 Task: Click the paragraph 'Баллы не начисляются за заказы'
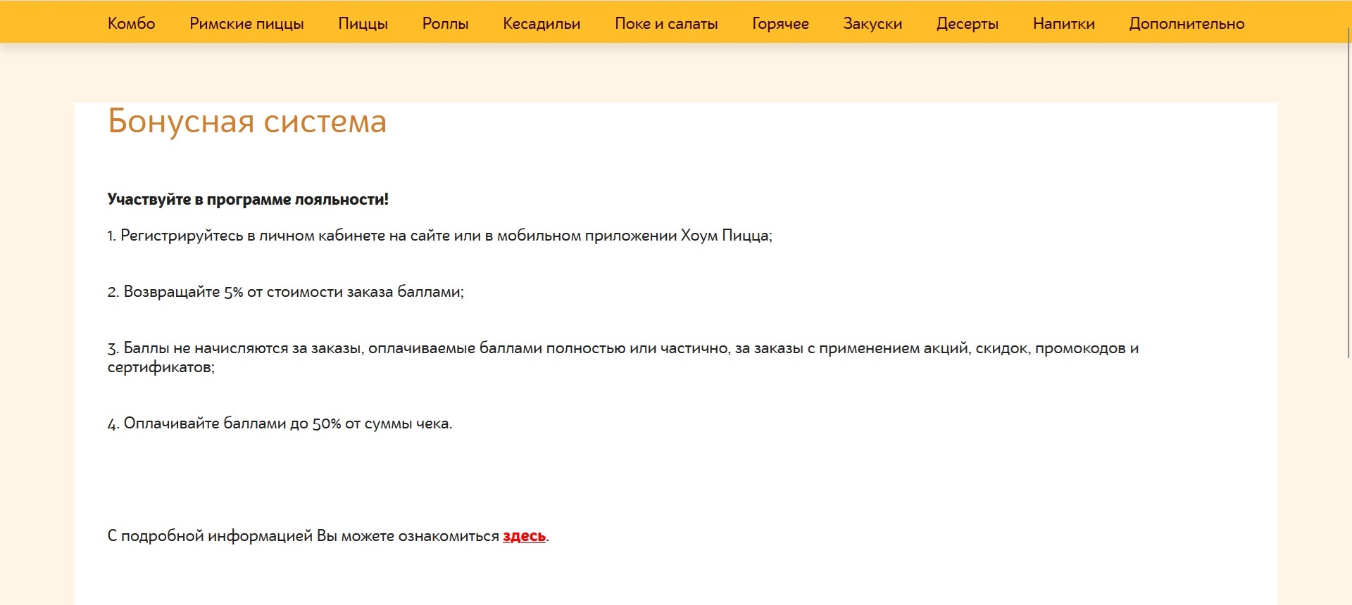click(x=623, y=357)
